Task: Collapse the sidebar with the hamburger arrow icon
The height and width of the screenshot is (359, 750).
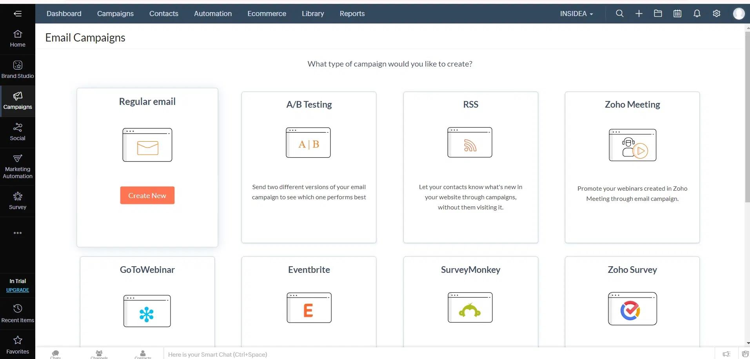Action: tap(18, 14)
